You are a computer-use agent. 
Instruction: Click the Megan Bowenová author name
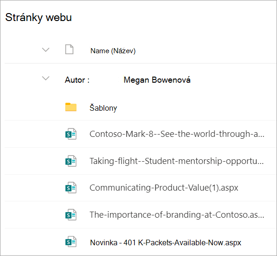click(x=157, y=80)
